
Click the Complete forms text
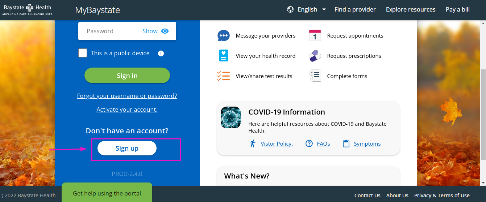(x=347, y=76)
